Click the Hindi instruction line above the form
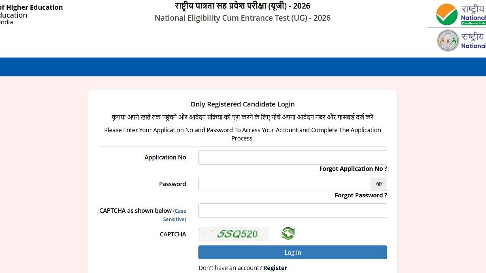The height and width of the screenshot is (273, 486). click(242, 117)
